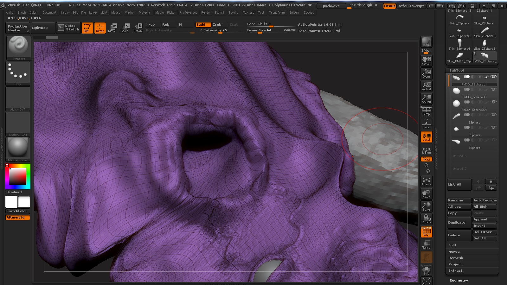Set canvas to Actual size
Screen dimensions: 507x285
pyautogui.click(x=426, y=86)
